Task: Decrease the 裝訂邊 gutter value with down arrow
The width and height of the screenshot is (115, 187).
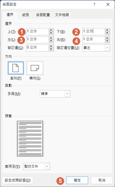Action: pos(51,49)
